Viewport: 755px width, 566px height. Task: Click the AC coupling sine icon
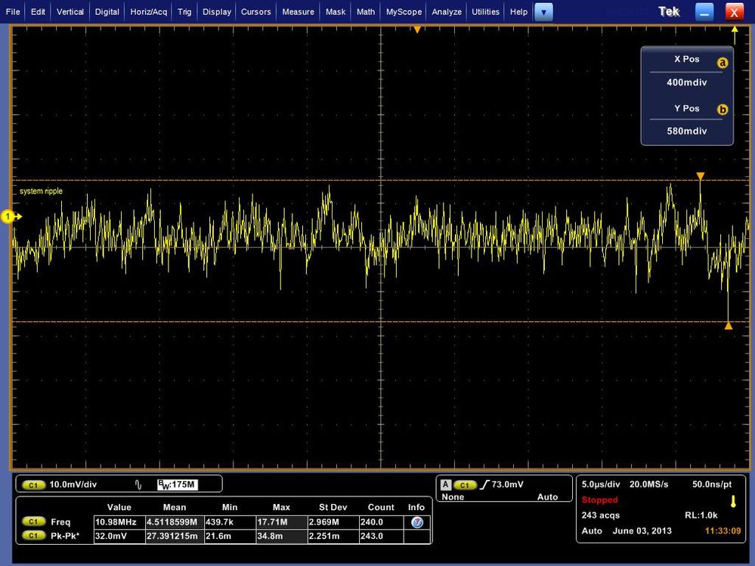click(x=138, y=484)
